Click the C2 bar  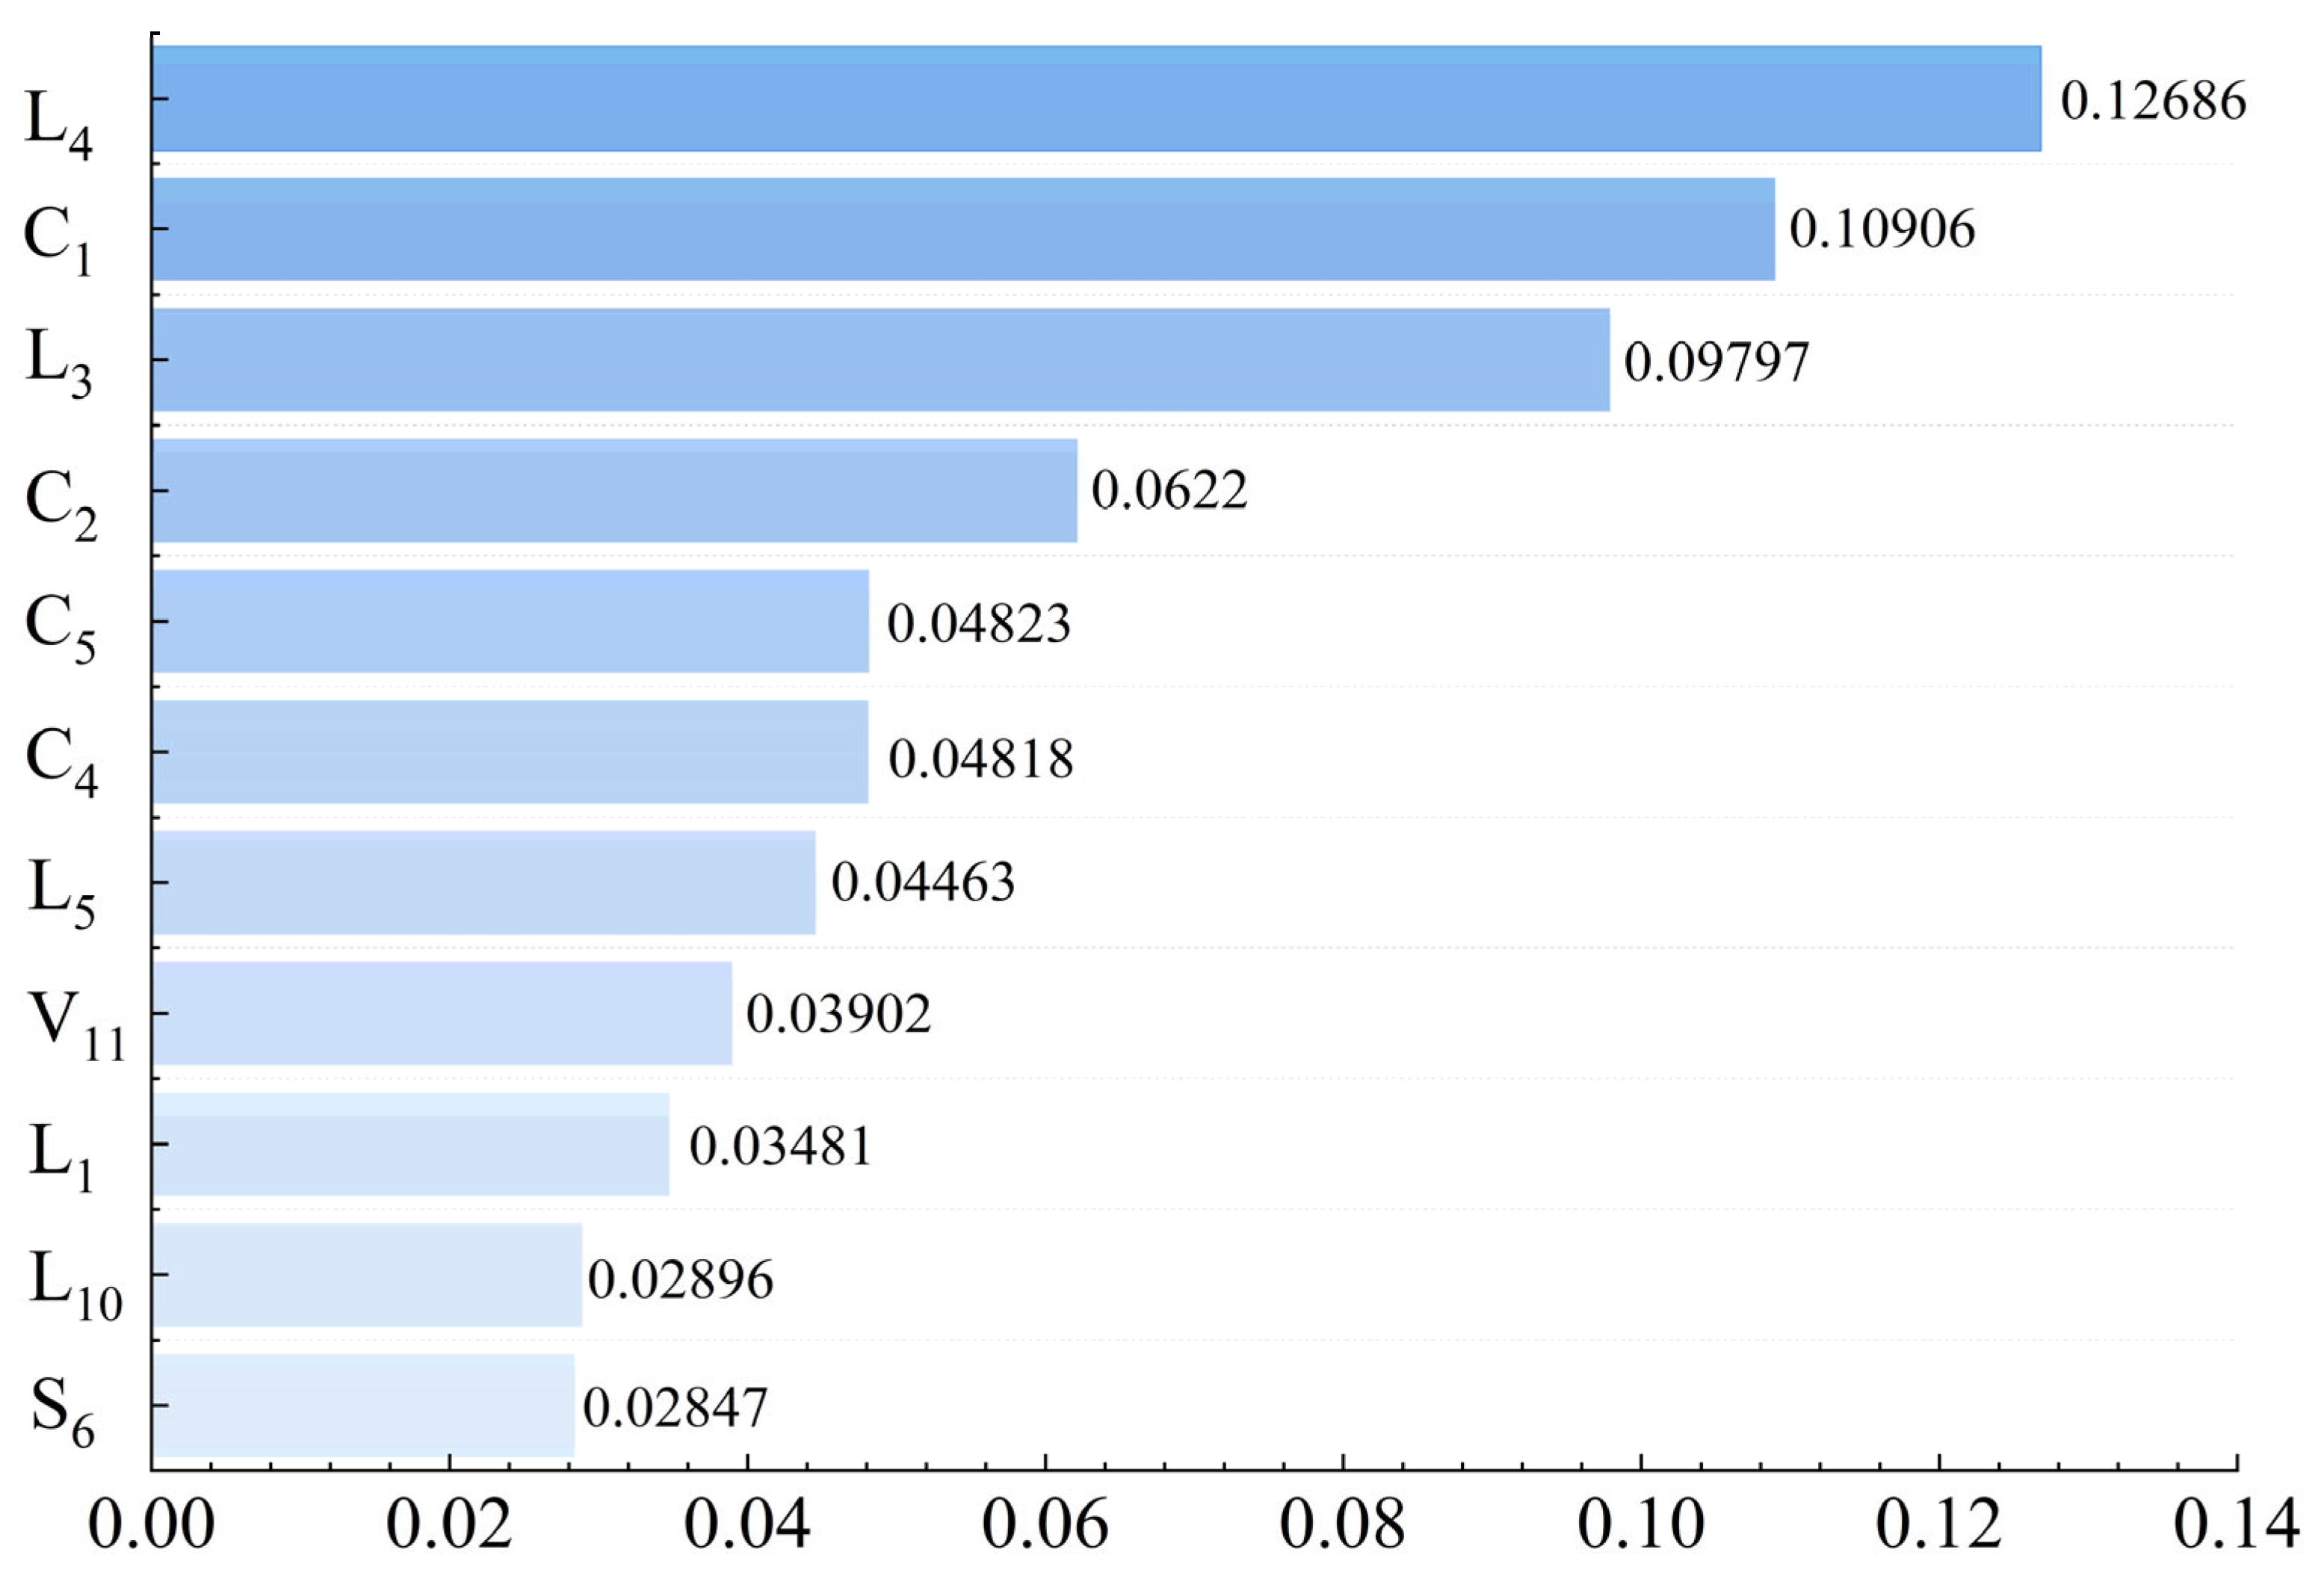coord(614,490)
